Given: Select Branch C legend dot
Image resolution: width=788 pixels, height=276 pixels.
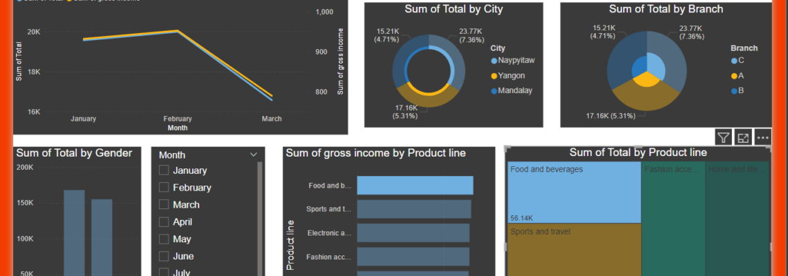Looking at the screenshot, I should coord(734,61).
